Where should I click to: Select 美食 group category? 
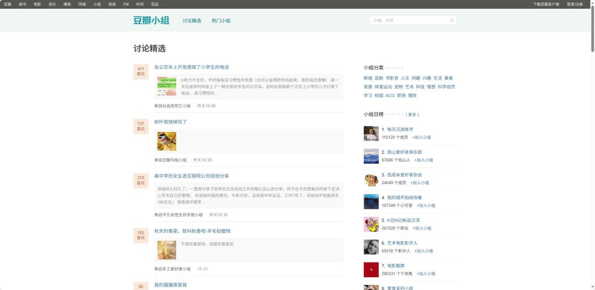tap(449, 78)
